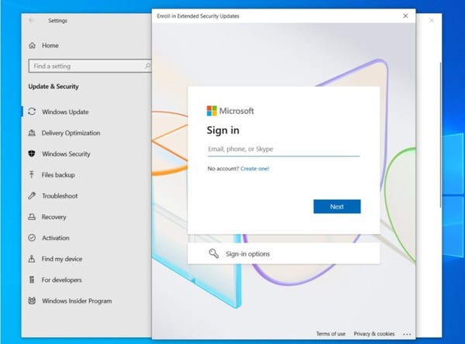Go back using the Settings back arrow

tap(31, 21)
